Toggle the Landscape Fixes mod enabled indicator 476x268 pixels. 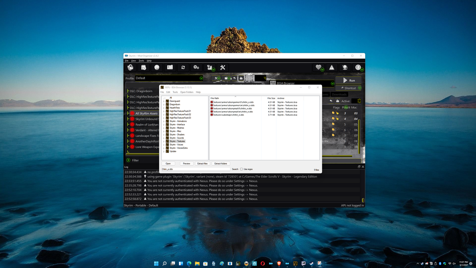click(x=132, y=135)
